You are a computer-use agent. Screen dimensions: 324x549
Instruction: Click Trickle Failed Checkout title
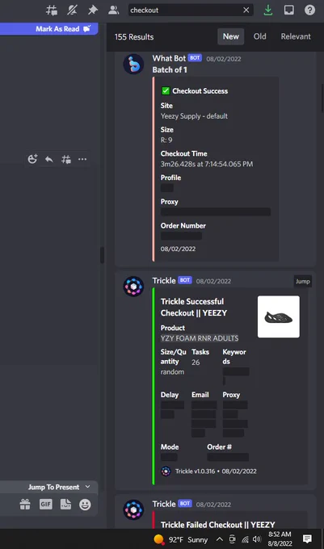(218, 525)
